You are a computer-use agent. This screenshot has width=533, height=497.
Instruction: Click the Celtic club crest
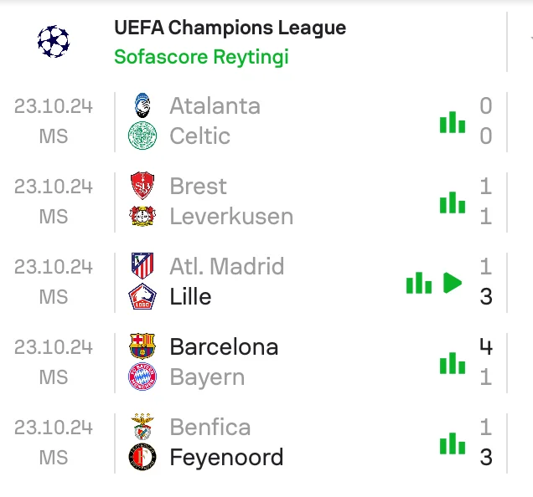coord(142,136)
